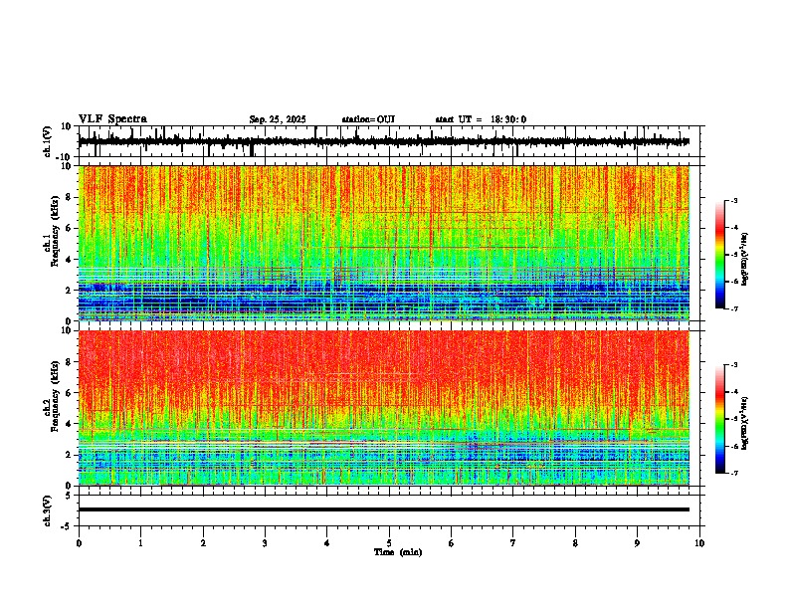Click the ch.3 flat black trace
788x609 pixels.
[x=384, y=509]
